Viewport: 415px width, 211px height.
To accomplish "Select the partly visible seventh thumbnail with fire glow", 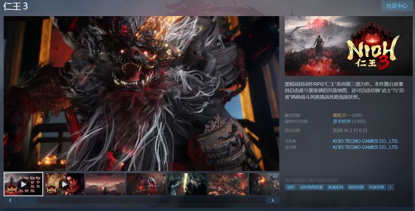I will pyautogui.click(x=265, y=184).
